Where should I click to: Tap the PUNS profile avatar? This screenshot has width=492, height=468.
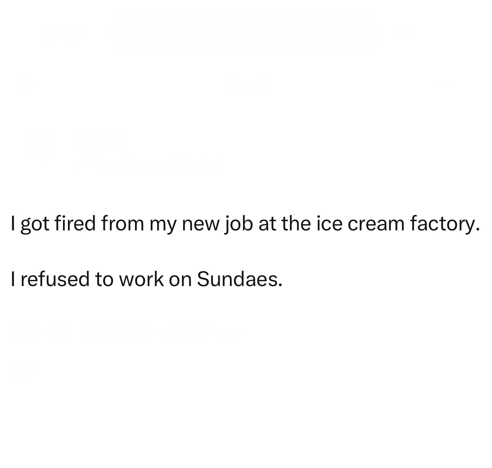(x=40, y=141)
